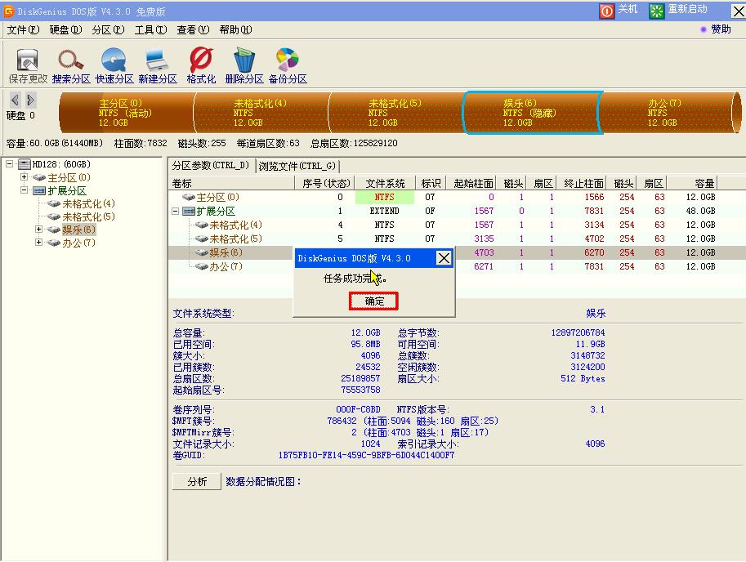Close the task-completed dialog with X
The height and width of the screenshot is (562, 746).
click(x=444, y=258)
